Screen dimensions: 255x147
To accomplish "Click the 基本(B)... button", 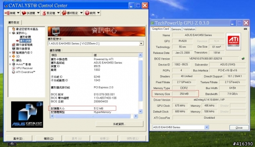I will (19, 139).
